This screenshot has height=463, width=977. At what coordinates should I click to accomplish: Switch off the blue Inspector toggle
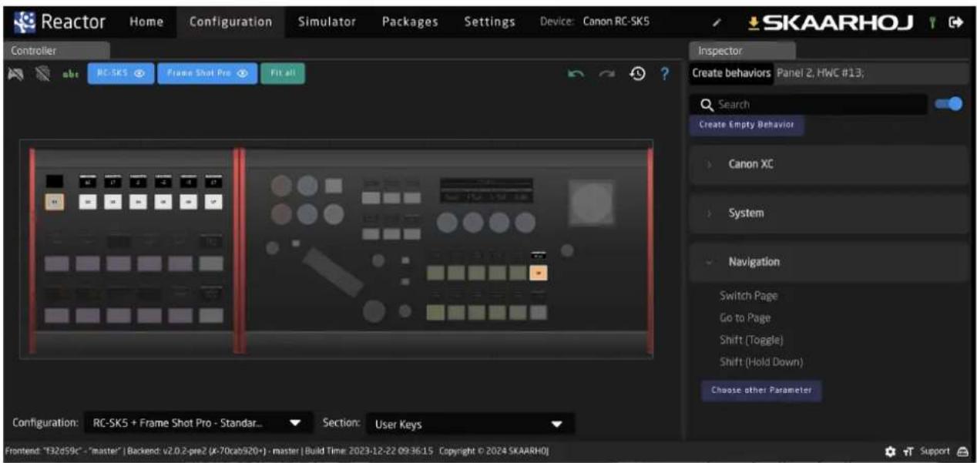(x=948, y=104)
